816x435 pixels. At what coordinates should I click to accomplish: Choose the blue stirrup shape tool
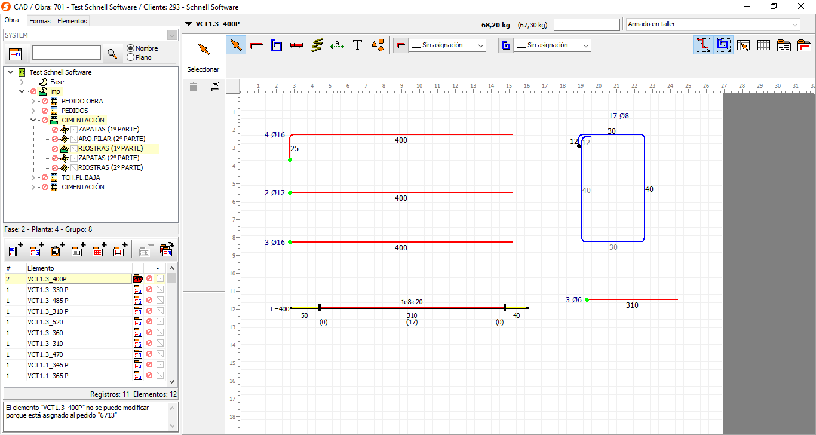coord(277,45)
